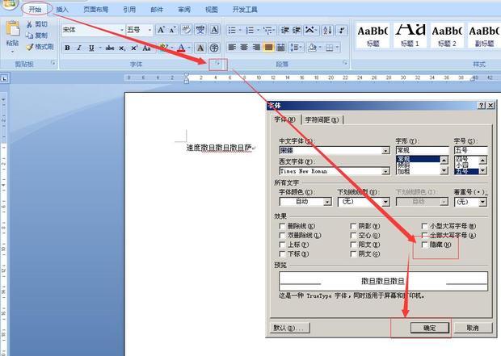
Task: Open the 插入 (Insert) ribbon tab
Action: pos(62,10)
